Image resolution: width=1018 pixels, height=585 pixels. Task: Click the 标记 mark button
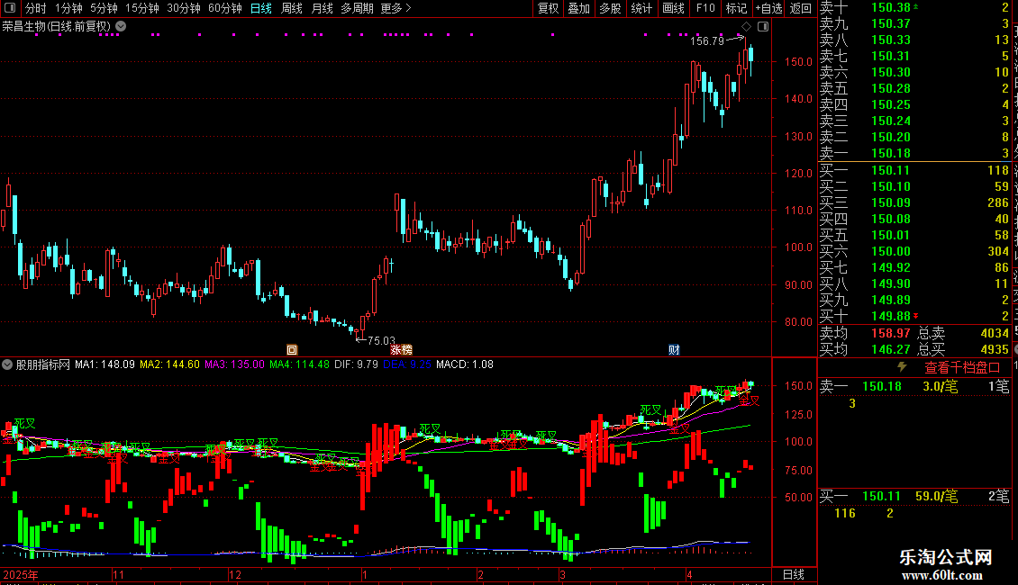pyautogui.click(x=736, y=8)
